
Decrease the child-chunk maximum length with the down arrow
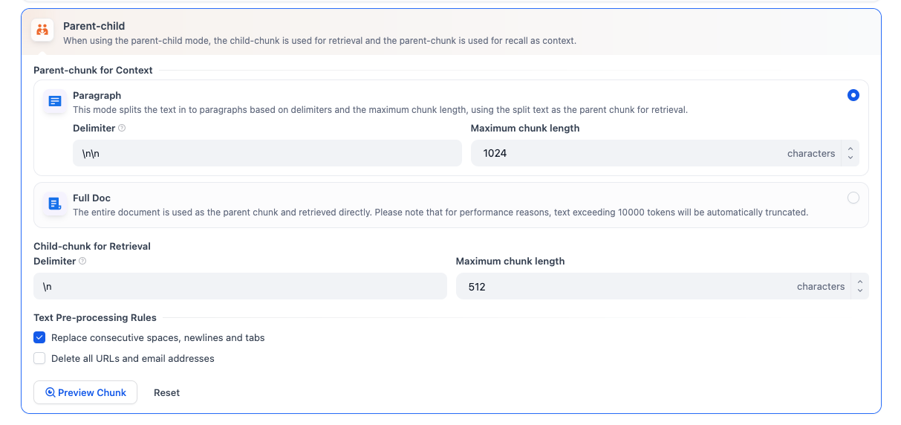860,291
